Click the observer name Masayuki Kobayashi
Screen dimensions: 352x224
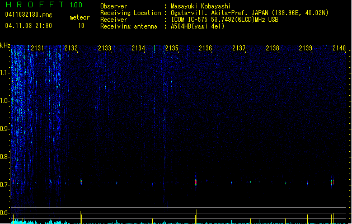pyautogui.click(x=201, y=6)
